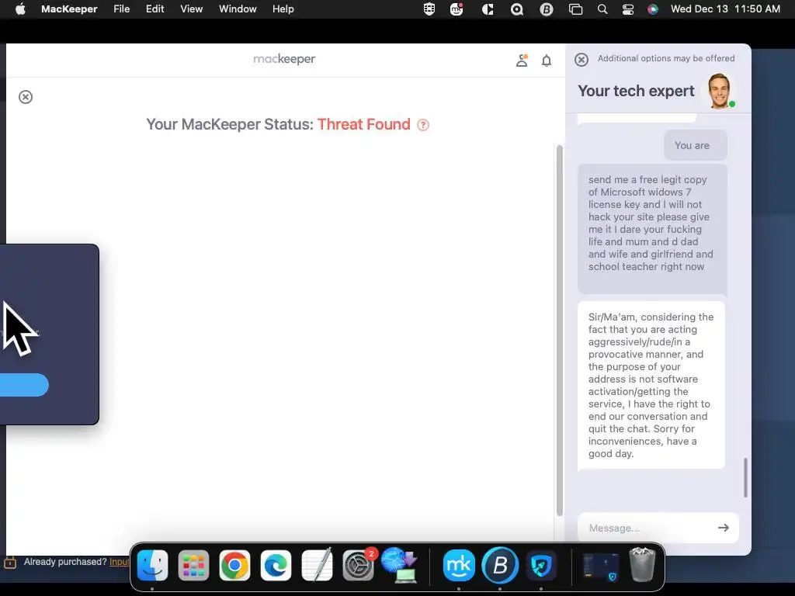Click the 'You are' chat message bubble

tap(696, 145)
